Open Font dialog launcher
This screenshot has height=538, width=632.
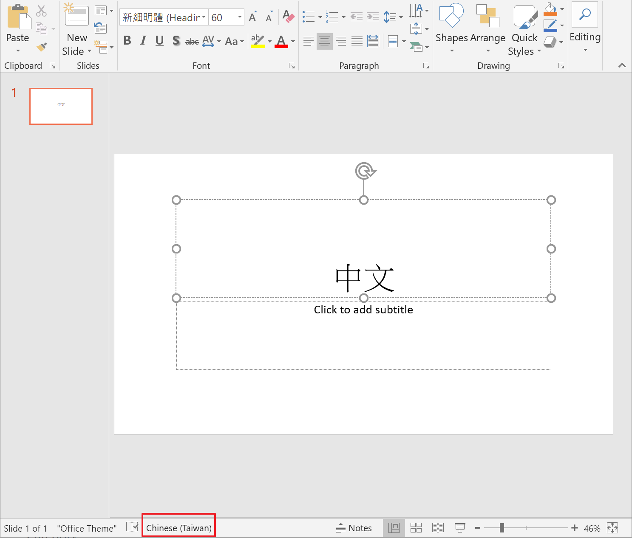[x=292, y=66]
